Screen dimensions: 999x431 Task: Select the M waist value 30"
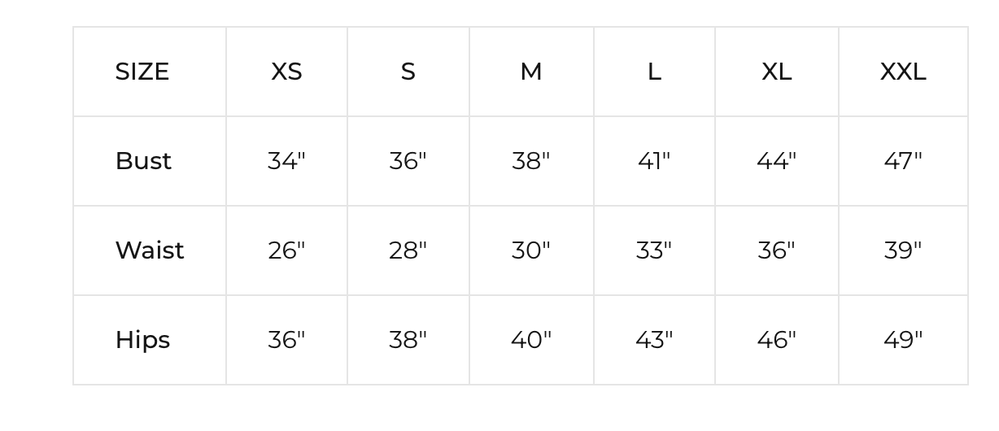(531, 250)
